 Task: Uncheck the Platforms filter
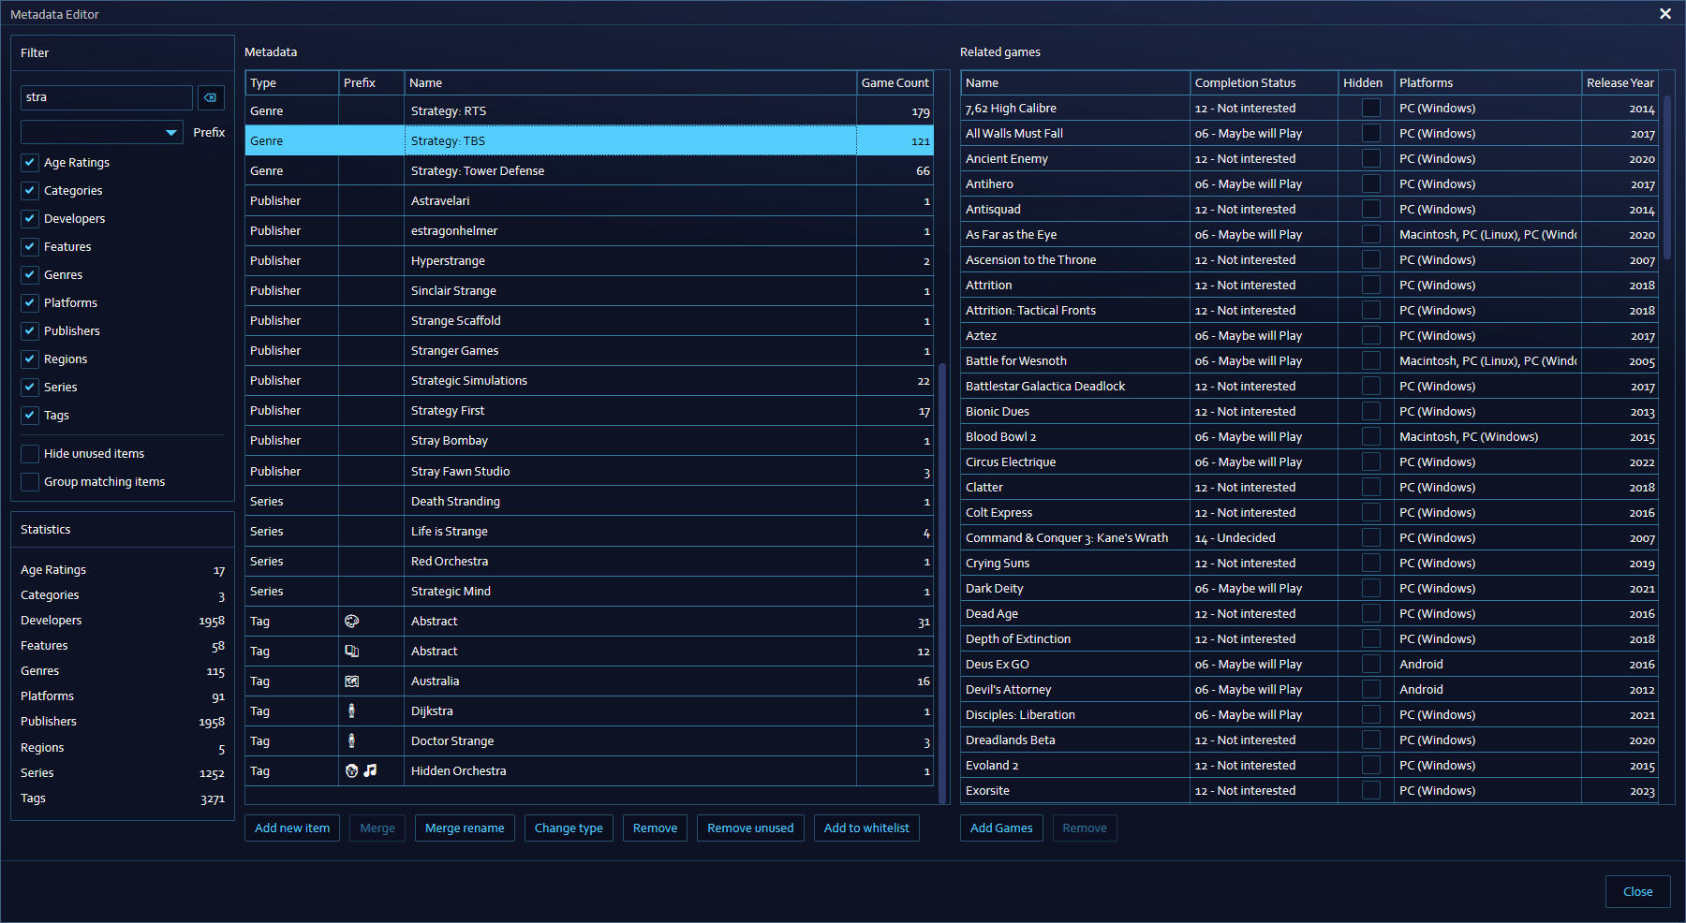tap(30, 303)
